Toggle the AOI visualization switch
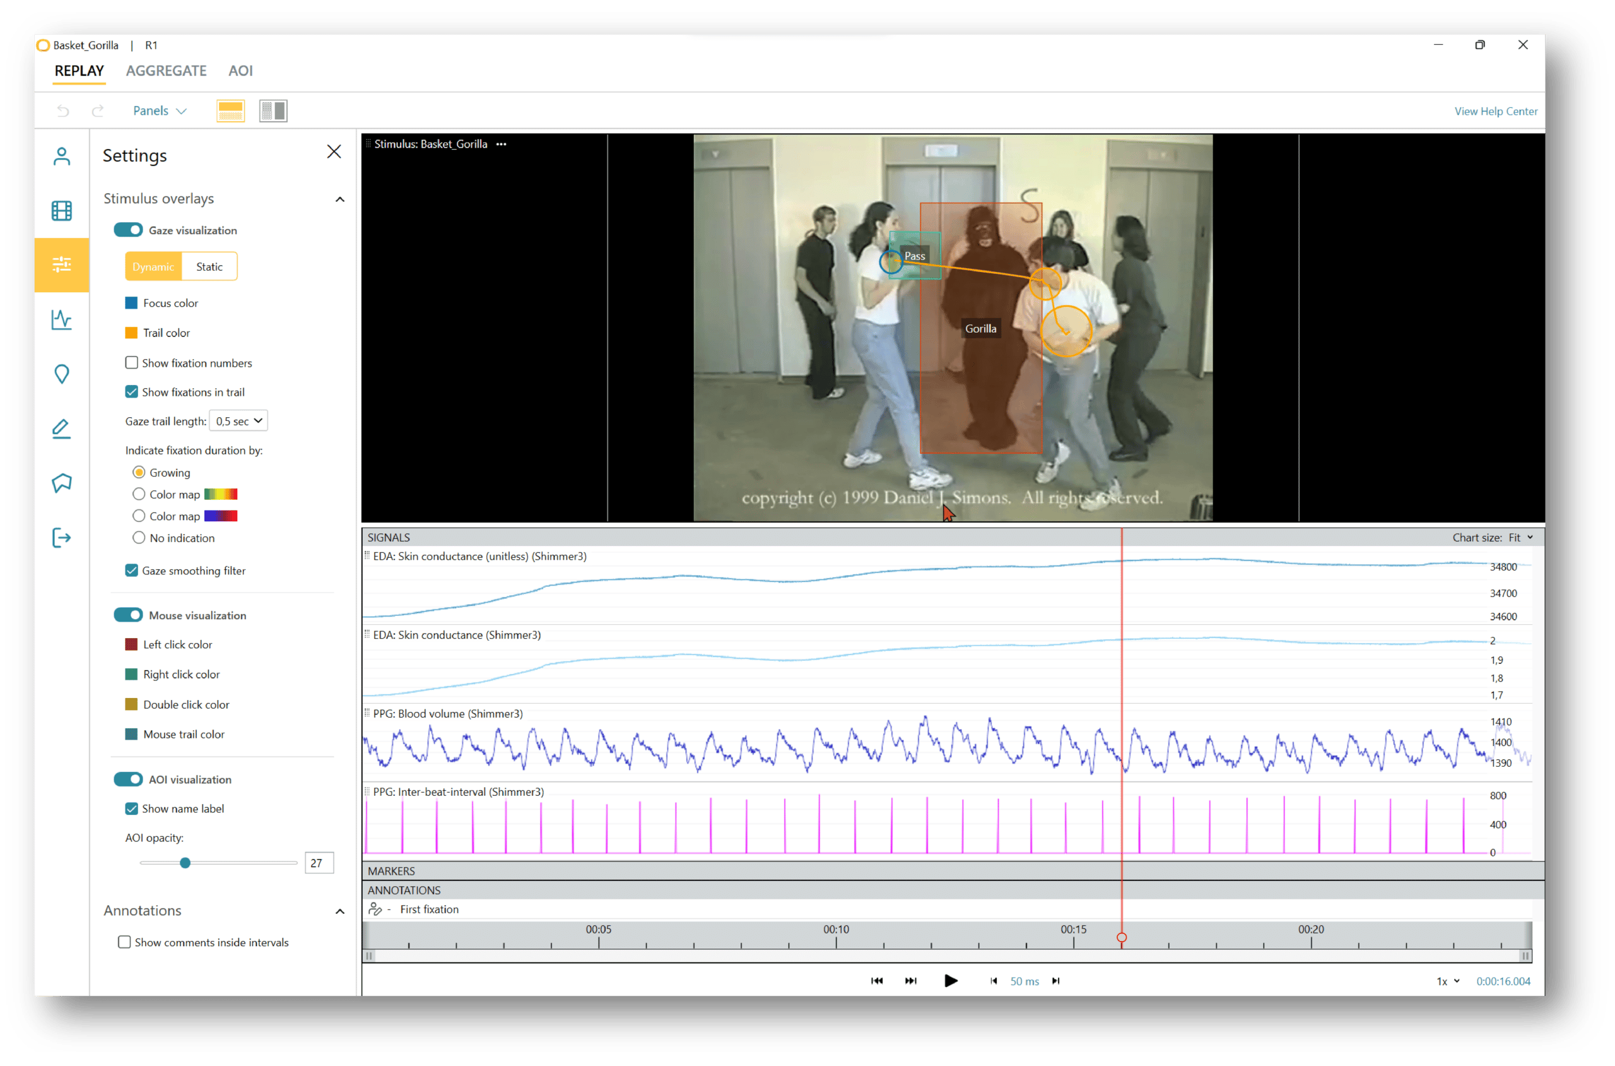The image size is (1615, 1066). pos(129,780)
